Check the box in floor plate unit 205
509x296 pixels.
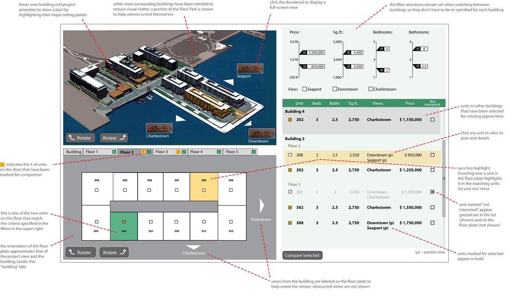click(x=125, y=190)
